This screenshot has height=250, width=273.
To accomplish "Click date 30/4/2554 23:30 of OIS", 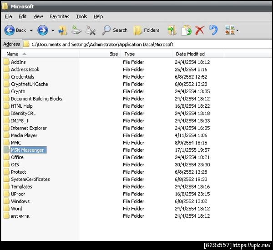I will pos(192,165).
